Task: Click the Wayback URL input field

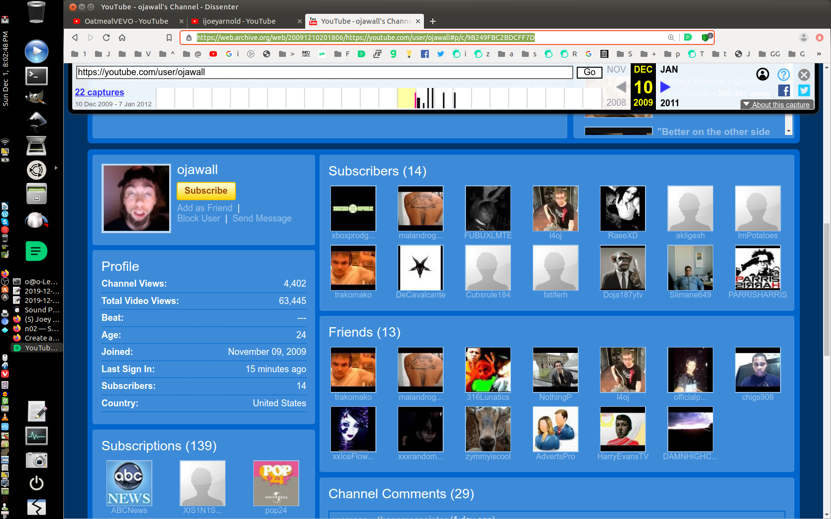Action: click(x=324, y=72)
